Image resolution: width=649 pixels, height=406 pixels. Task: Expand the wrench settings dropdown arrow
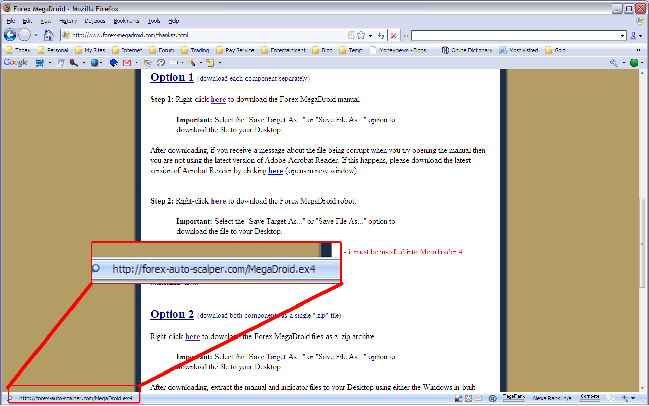[623, 63]
